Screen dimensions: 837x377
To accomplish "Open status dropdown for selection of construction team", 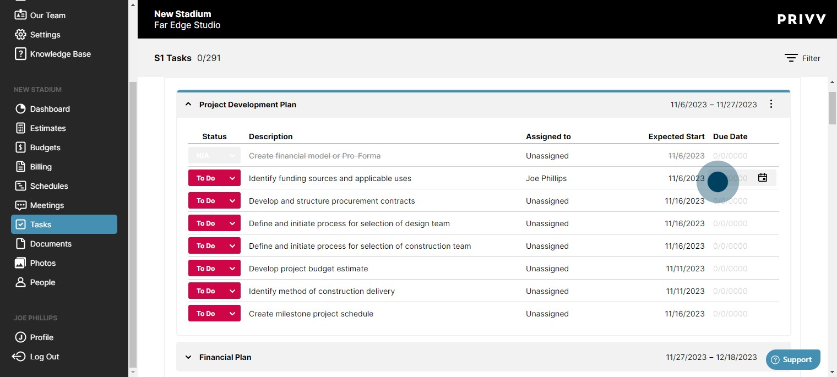I will tap(214, 246).
